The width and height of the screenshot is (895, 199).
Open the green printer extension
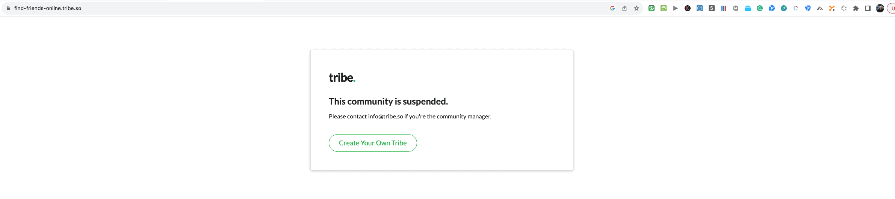tap(664, 8)
